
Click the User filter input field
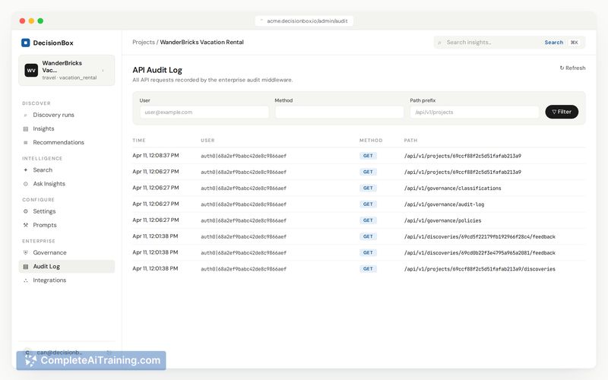(204, 112)
